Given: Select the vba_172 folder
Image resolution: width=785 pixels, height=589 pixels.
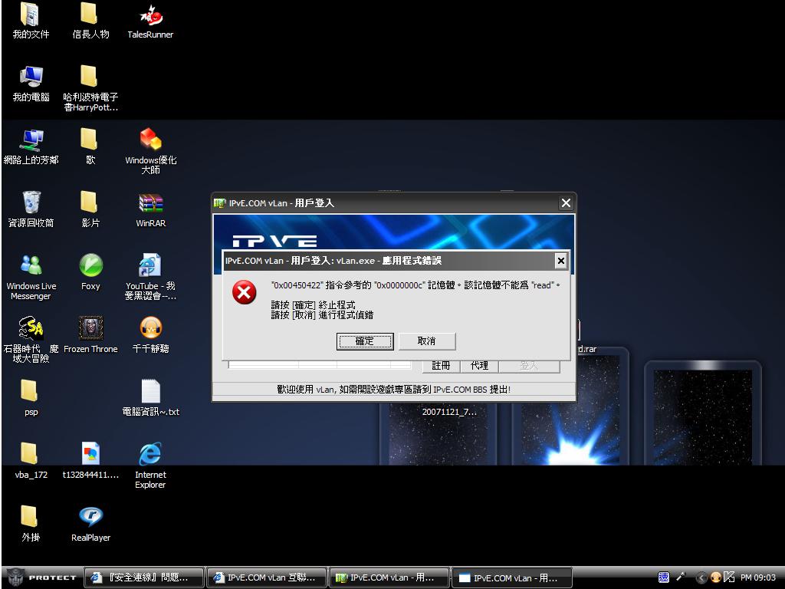Looking at the screenshot, I should coord(31,461).
